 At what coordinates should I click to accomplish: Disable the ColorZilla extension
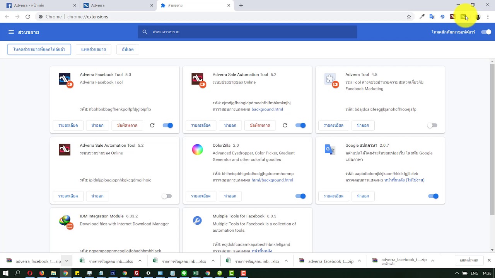click(x=300, y=196)
